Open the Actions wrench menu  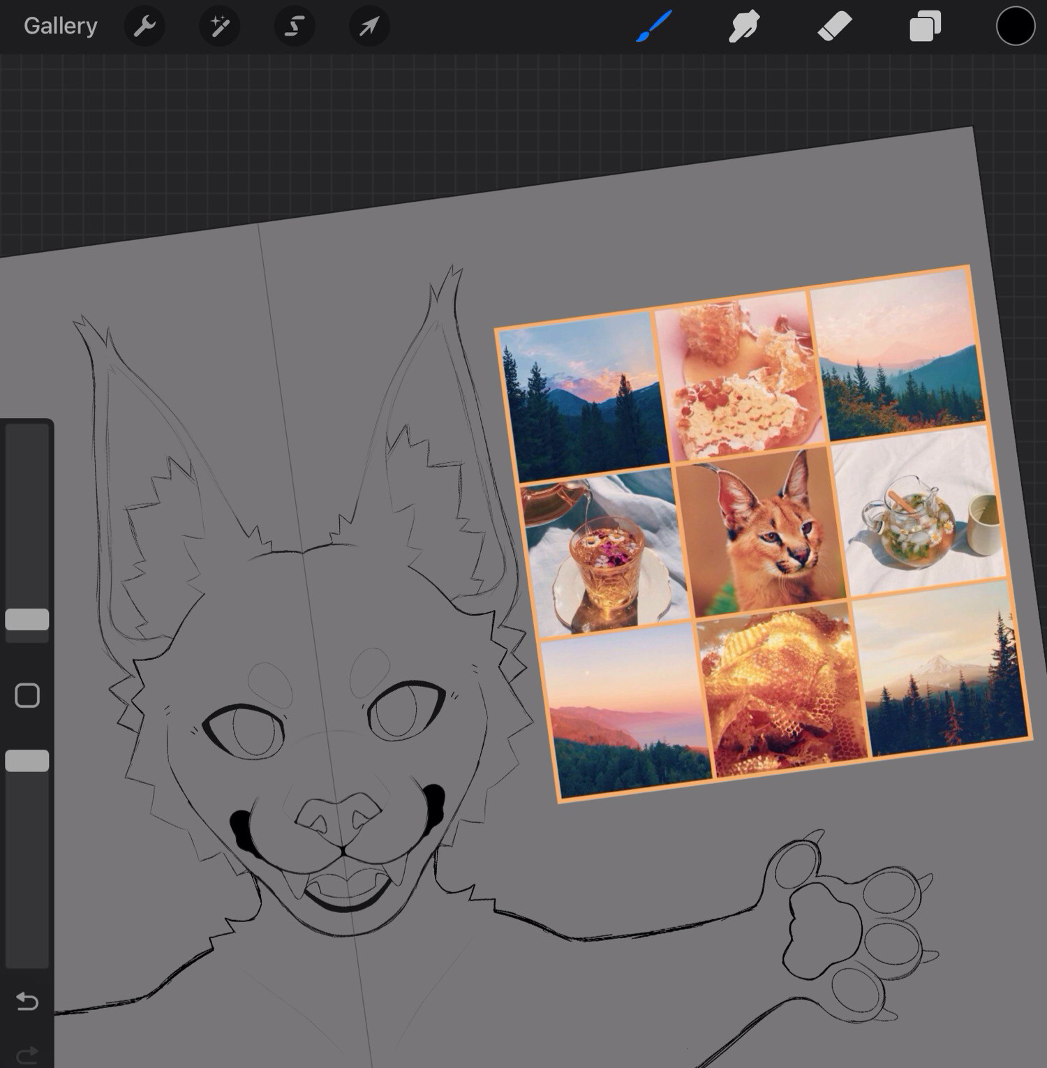point(144,27)
